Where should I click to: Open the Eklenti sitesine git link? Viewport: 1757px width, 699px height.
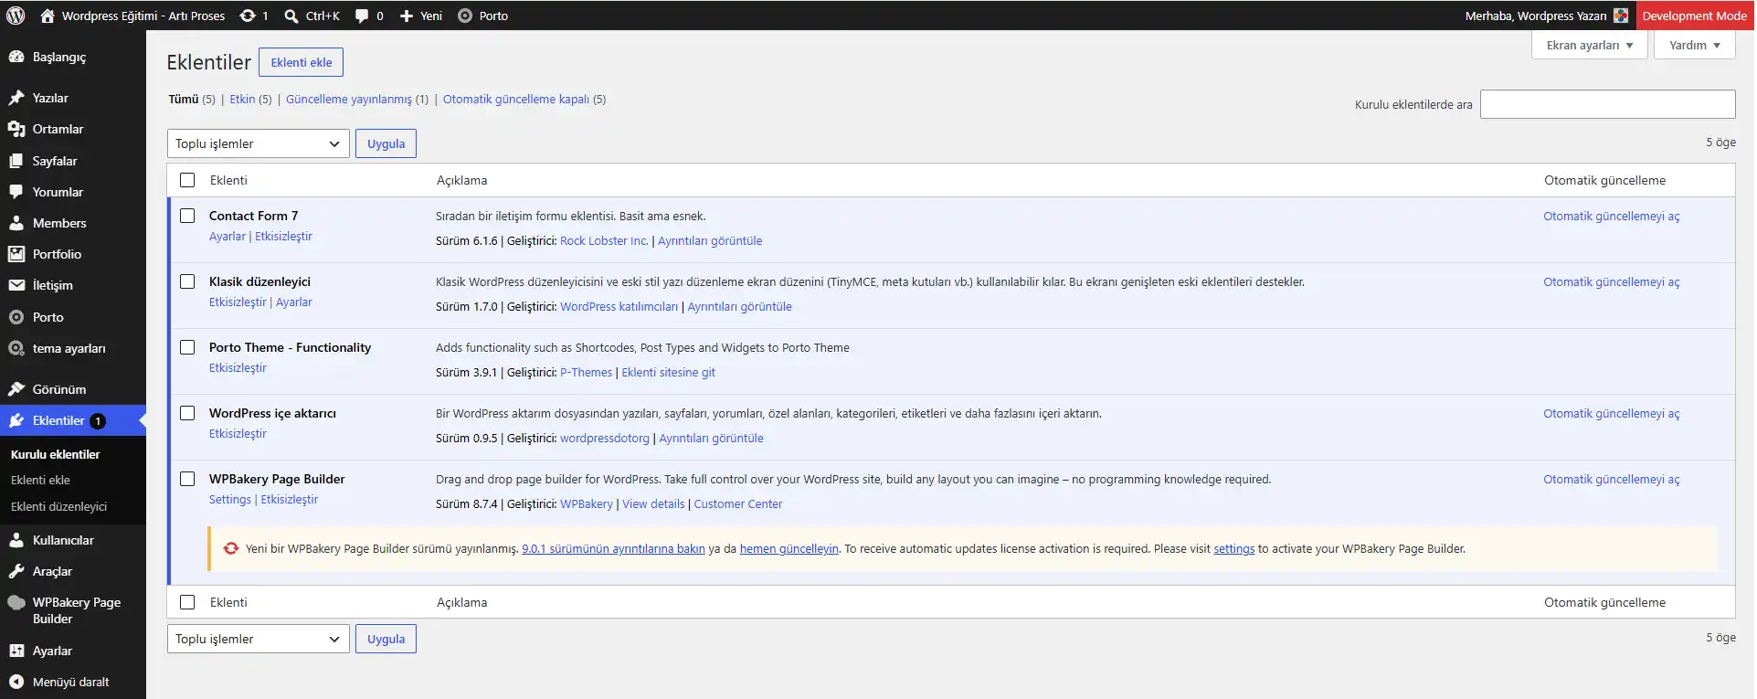pyautogui.click(x=668, y=372)
